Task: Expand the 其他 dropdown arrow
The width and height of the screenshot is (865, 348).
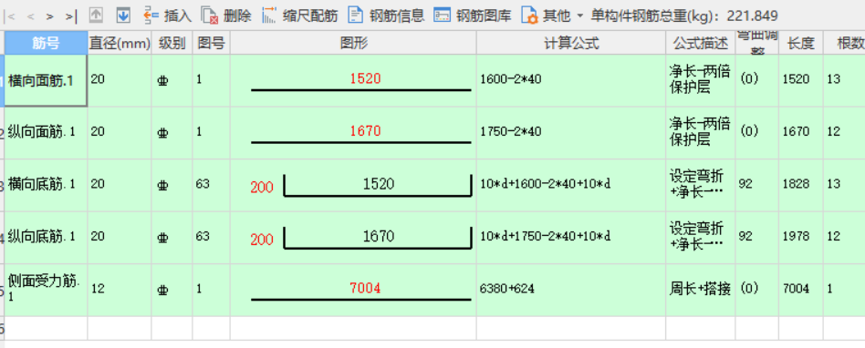Action: 579,16
